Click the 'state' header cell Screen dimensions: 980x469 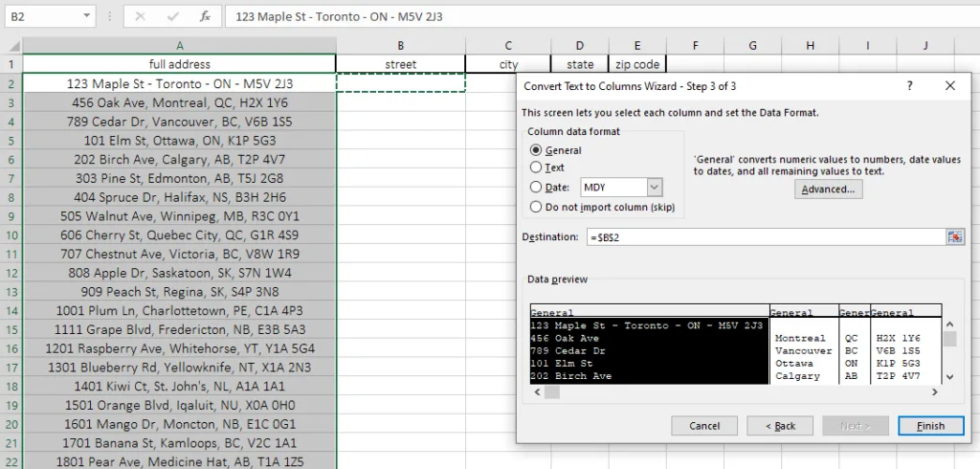(x=579, y=64)
